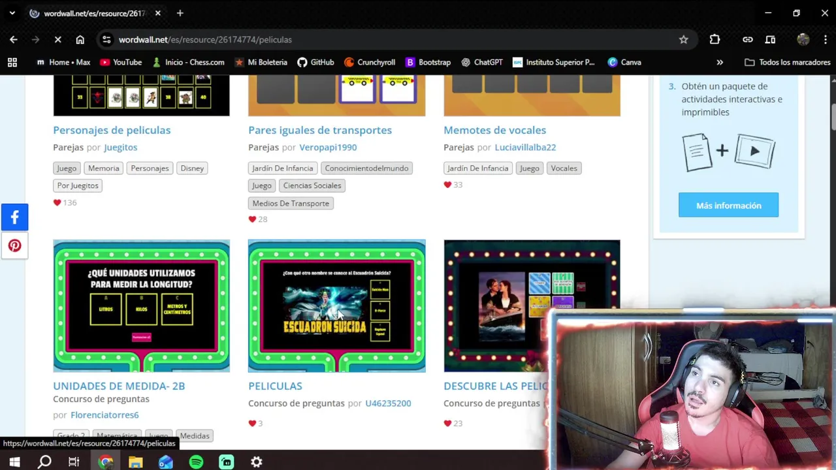Open the Windows Start menu

tap(14, 462)
